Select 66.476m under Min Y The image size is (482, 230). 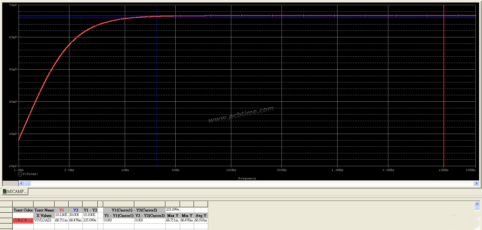(187, 220)
